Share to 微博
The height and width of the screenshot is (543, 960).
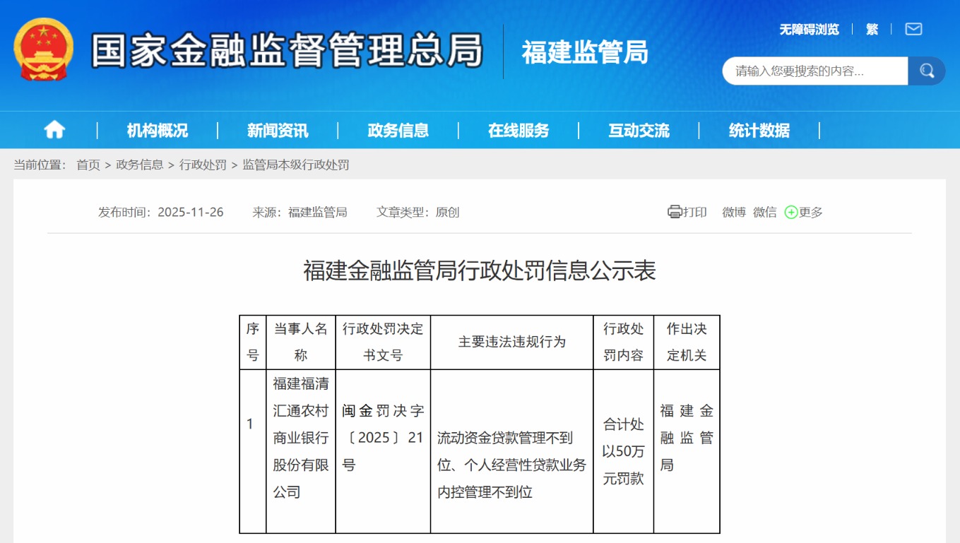click(x=734, y=212)
